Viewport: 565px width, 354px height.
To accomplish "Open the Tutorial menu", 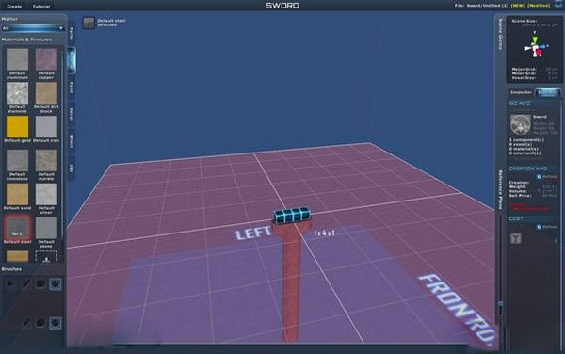I will click(41, 7).
